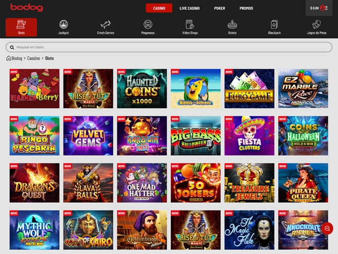This screenshot has height=254, width=338.
Task: Open the account balance menu
Action: [x=318, y=8]
